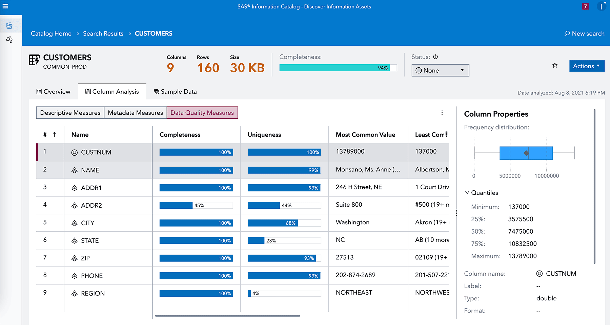Screen dimensions: 610x325
Task: Open the Actions dropdown menu
Action: click(x=587, y=66)
